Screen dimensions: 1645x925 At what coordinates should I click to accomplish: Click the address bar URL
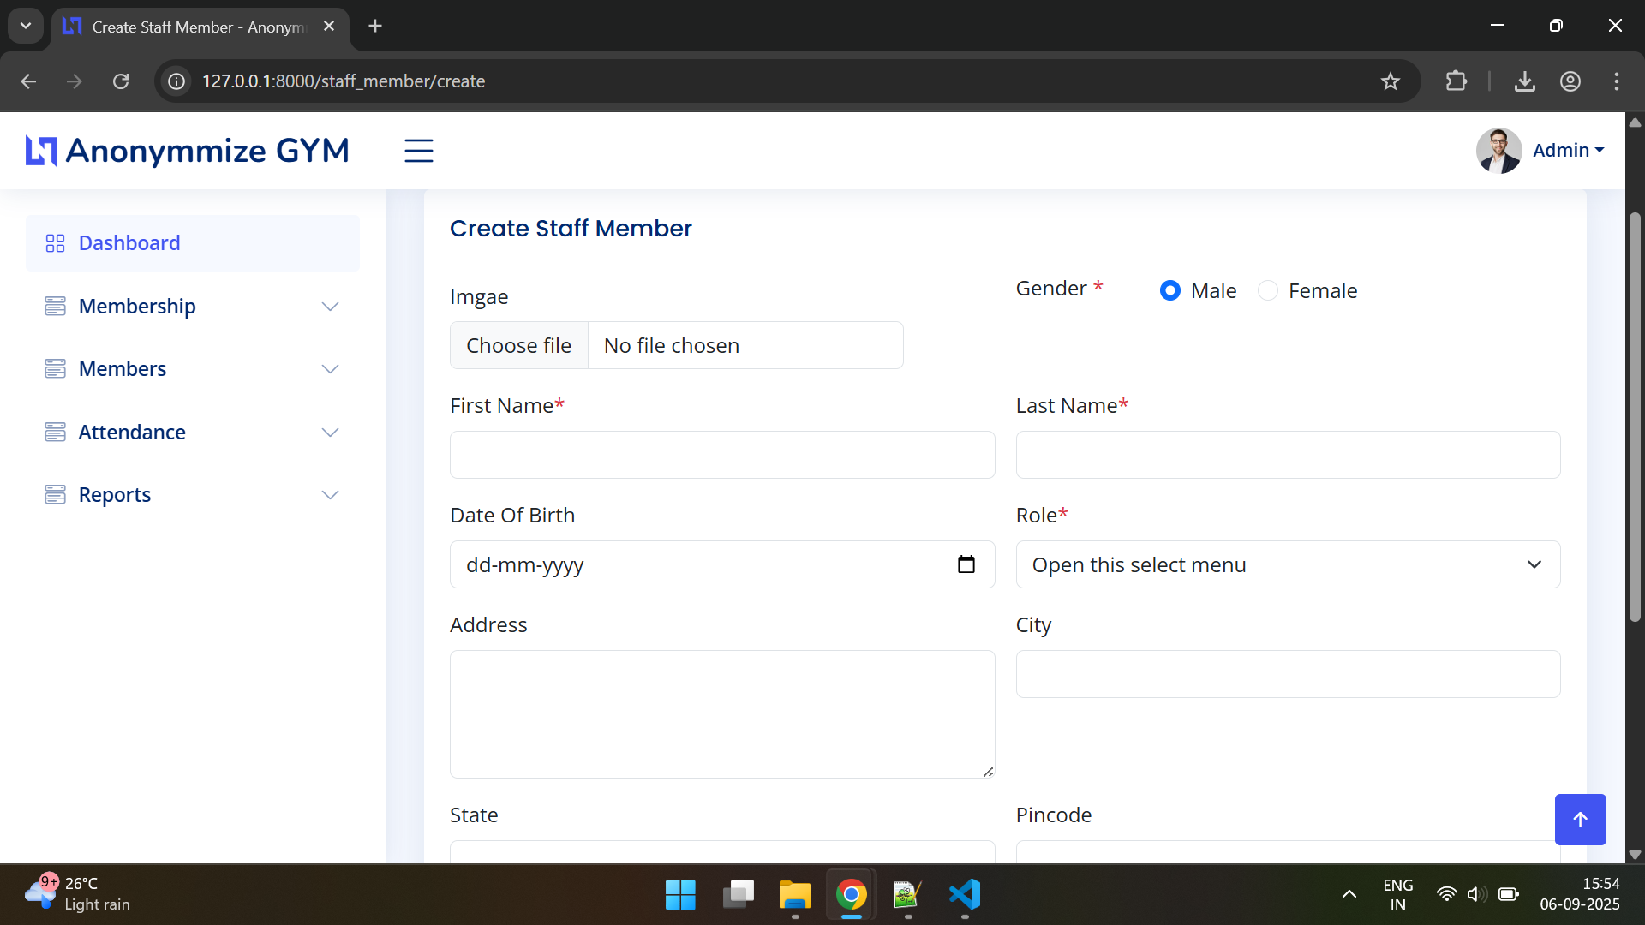344,81
